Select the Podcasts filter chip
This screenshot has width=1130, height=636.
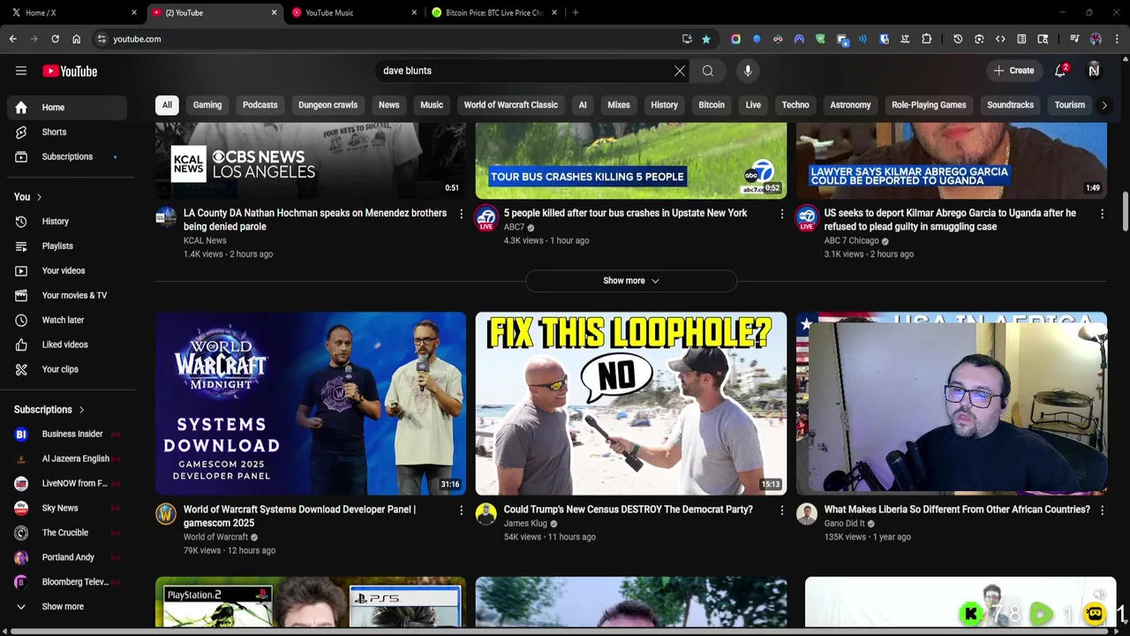[x=260, y=105]
